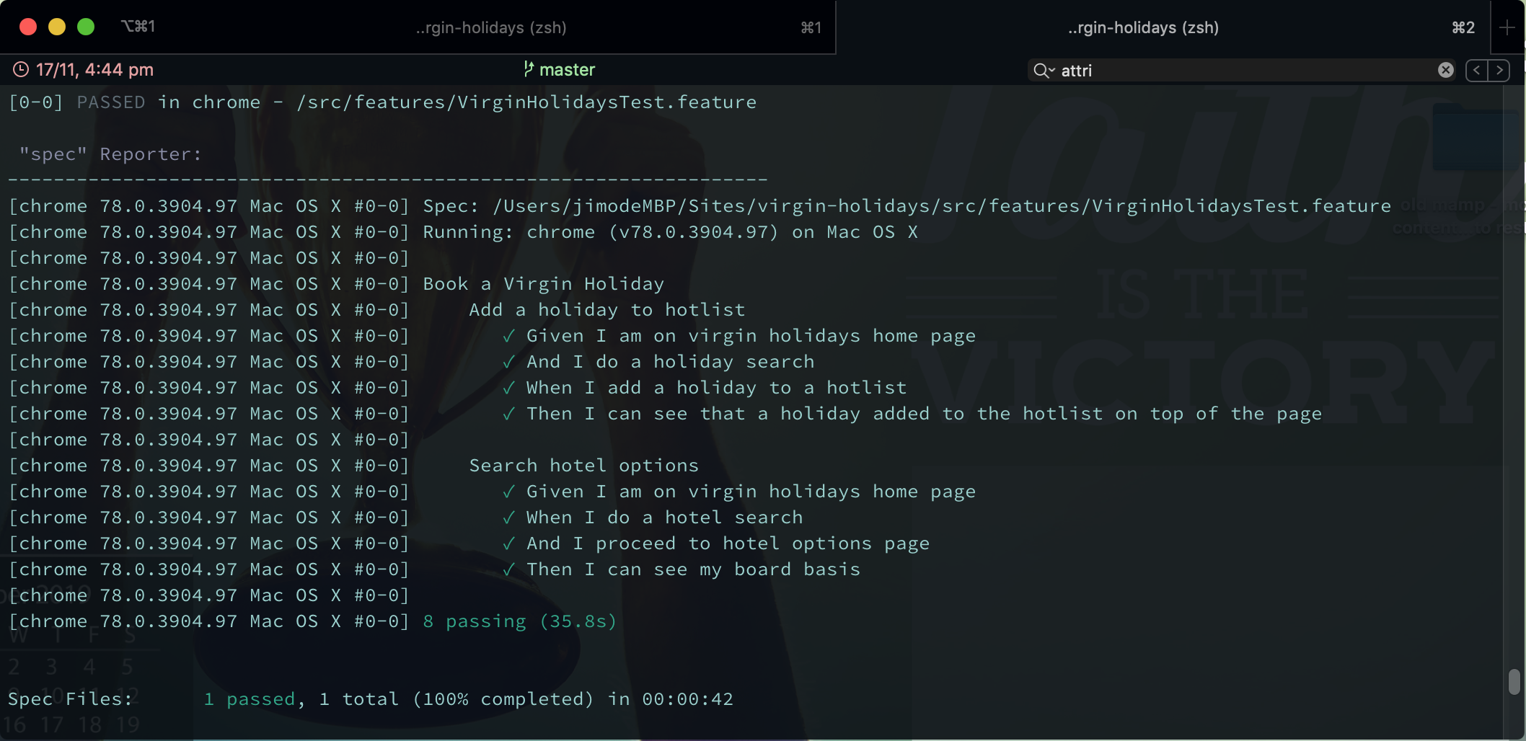Screen dimensions: 1526x741
Task: Close the window with red button
Action: pos(28,27)
